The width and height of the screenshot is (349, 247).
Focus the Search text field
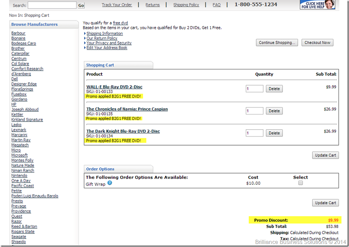click(x=52, y=5)
